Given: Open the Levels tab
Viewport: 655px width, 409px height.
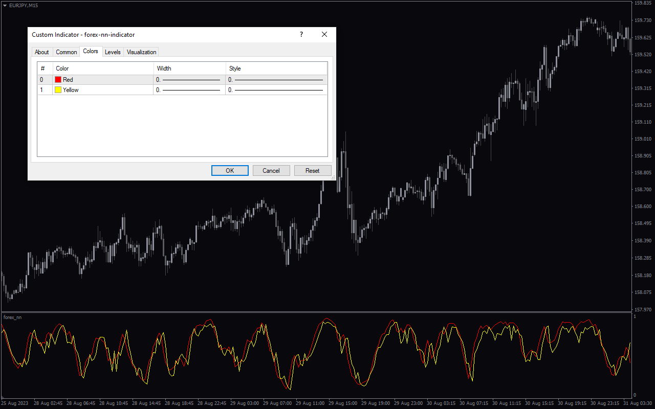Looking at the screenshot, I should pyautogui.click(x=113, y=52).
